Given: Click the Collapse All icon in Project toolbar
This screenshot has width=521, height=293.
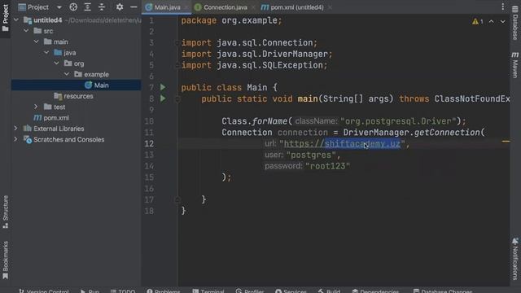Looking at the screenshot, I should [x=102, y=7].
